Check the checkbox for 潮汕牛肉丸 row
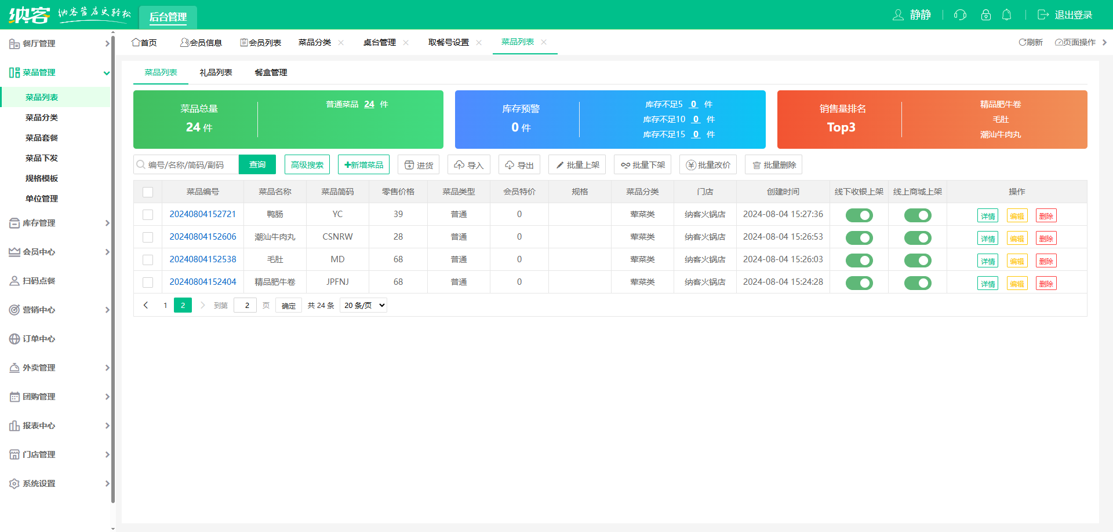This screenshot has height=532, width=1113. point(148,237)
